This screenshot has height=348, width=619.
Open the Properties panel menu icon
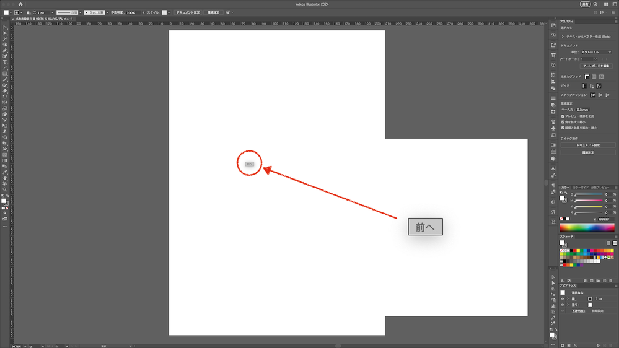pos(616,21)
